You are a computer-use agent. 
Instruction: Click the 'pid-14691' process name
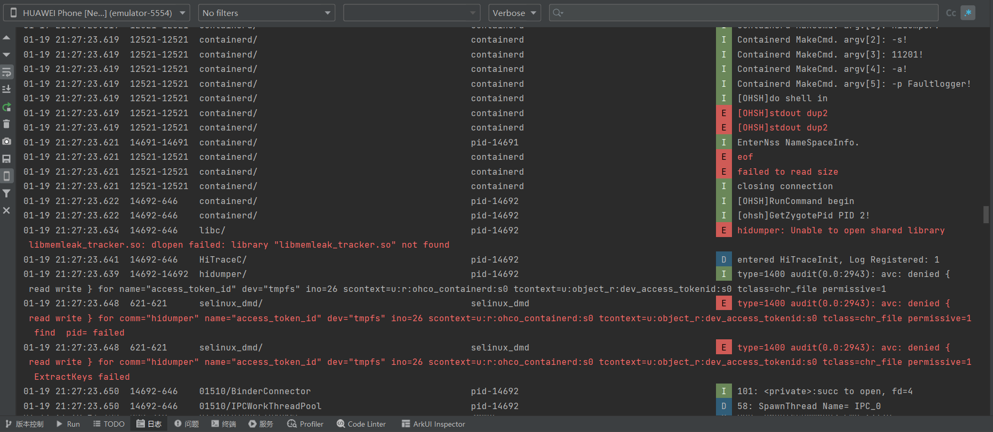tap(494, 142)
